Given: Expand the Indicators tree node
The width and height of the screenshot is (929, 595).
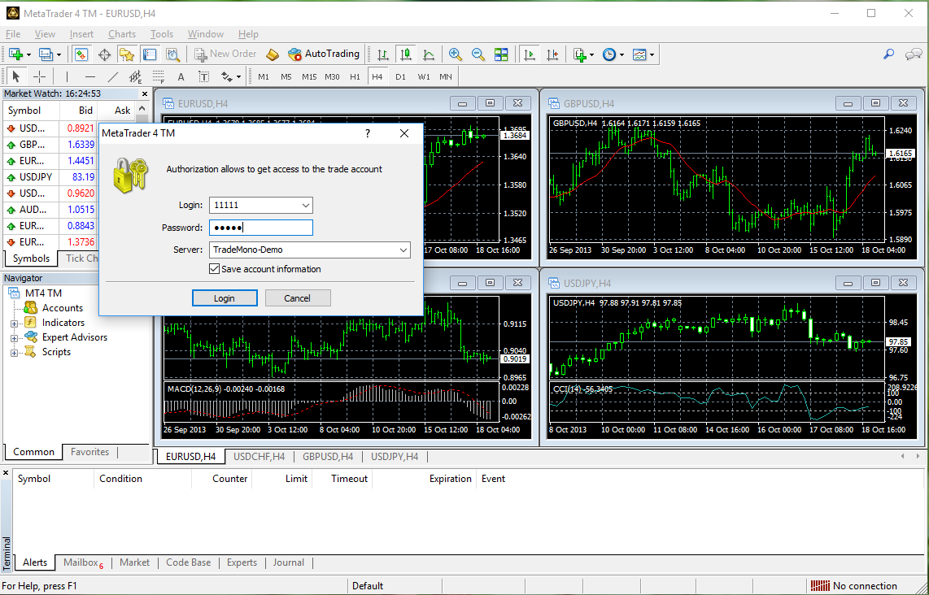Looking at the screenshot, I should 14,324.
